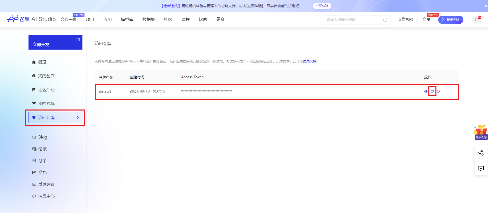Click the 立即开发 button
This screenshot has width=488, height=213.
tap(55, 42)
